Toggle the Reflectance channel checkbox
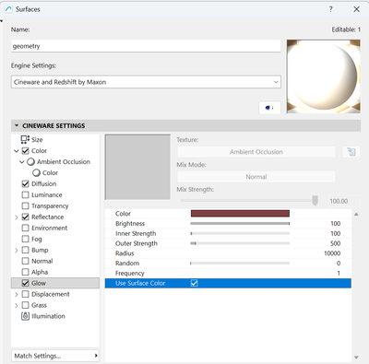 (x=26, y=217)
